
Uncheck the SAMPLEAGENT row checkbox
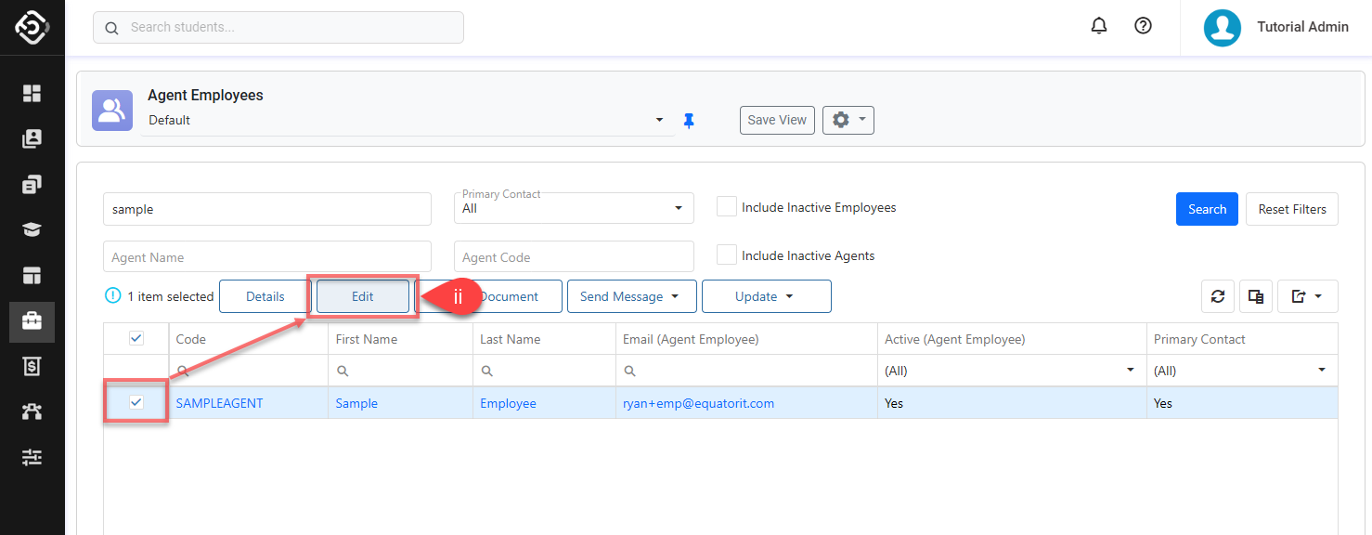(x=136, y=402)
